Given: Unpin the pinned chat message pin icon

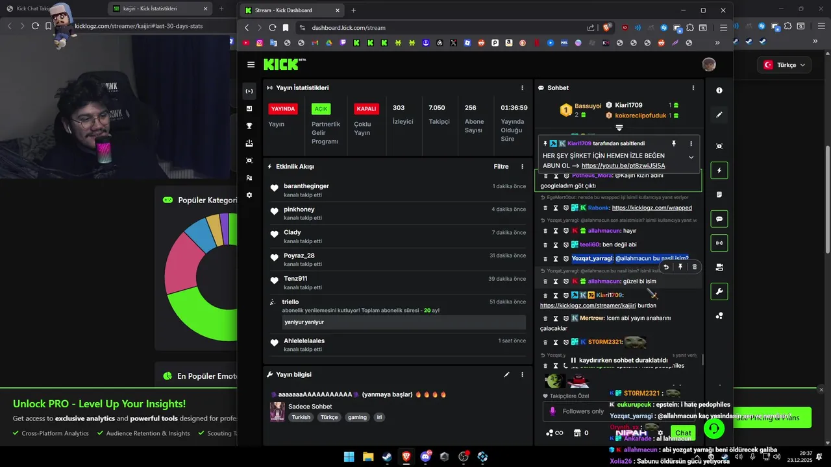Looking at the screenshot, I should click(674, 143).
